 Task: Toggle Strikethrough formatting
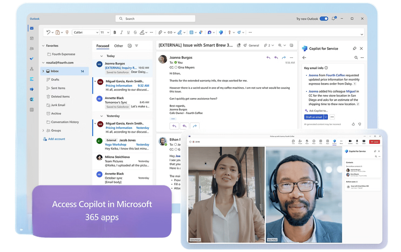pos(135,32)
